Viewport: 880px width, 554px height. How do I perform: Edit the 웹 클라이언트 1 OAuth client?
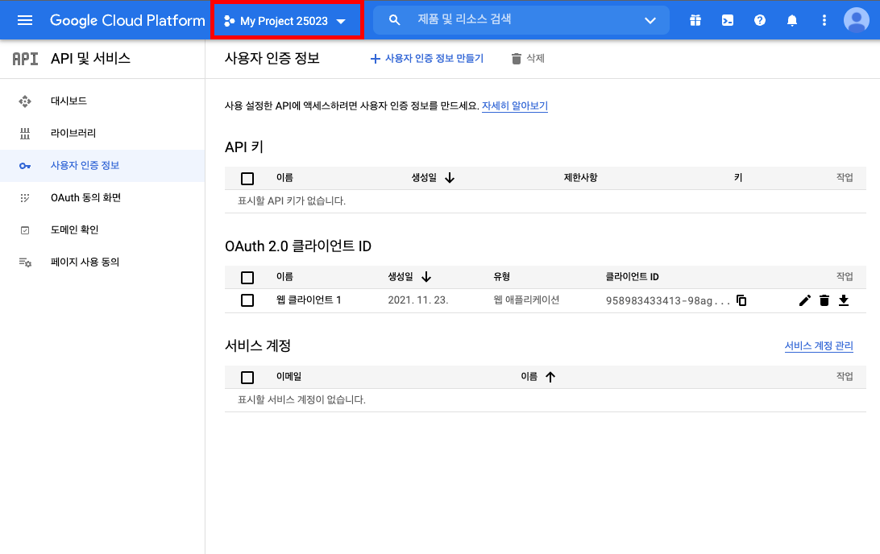pyautogui.click(x=804, y=300)
